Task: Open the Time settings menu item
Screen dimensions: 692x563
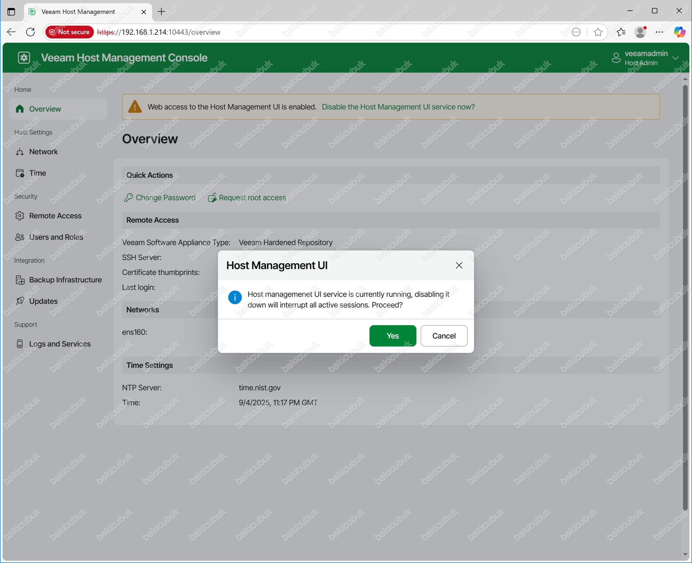Action: point(58,173)
